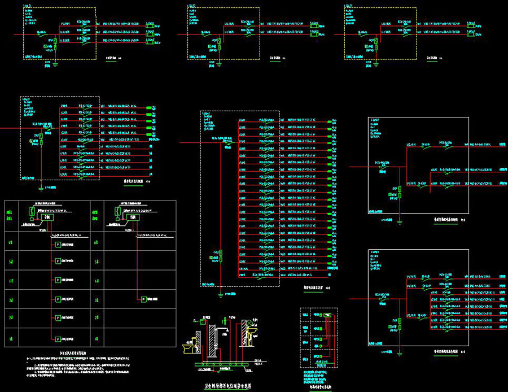Click the shower head symbol in the bathroom diagram
The image size is (508, 392).
(x=228, y=330)
